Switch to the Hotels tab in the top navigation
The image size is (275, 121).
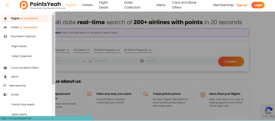coord(87,5)
